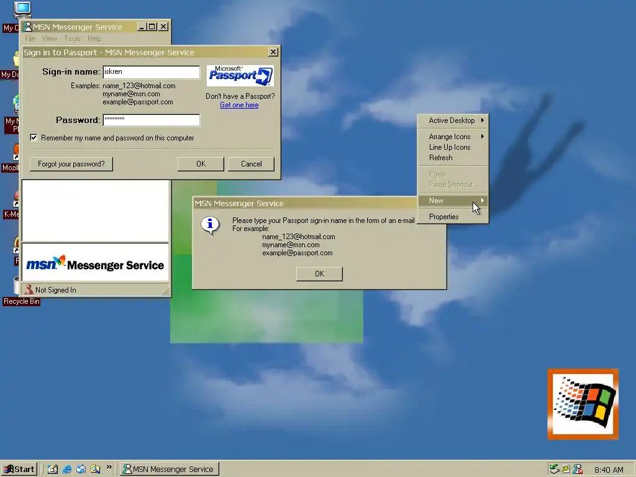Screen dimensions: 636x477
Task: Cancel the Passport sign-in dialog
Action: (251, 164)
